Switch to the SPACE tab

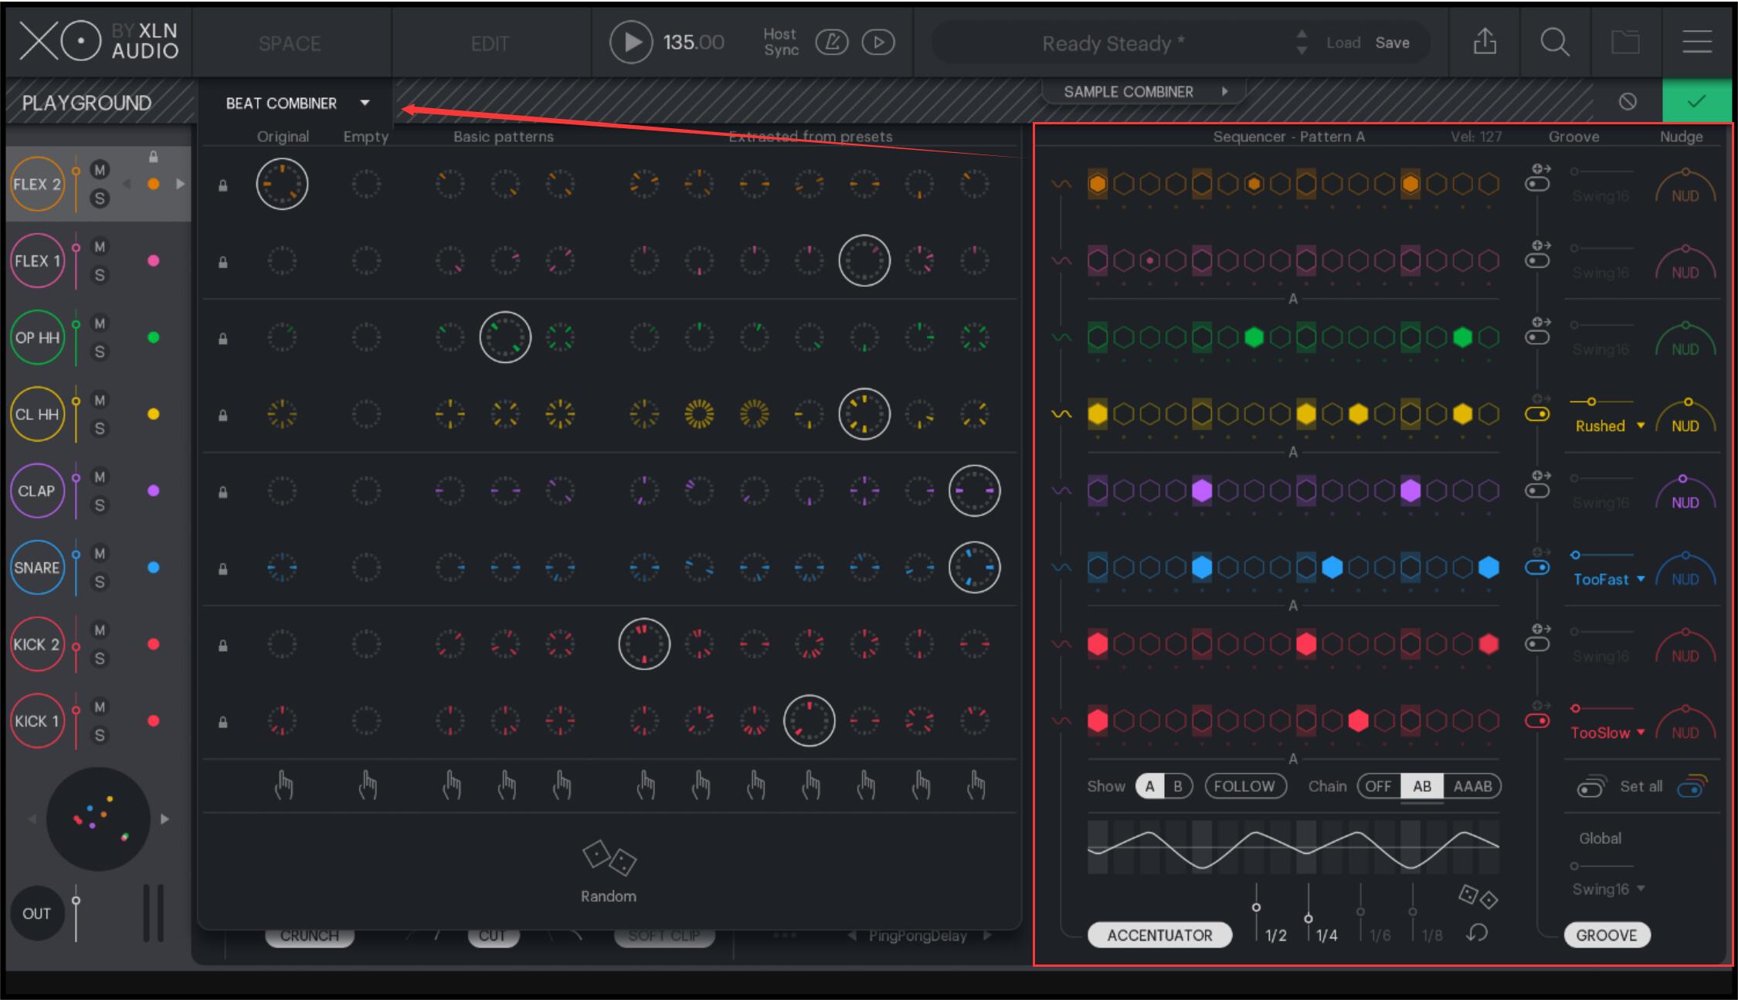click(290, 43)
